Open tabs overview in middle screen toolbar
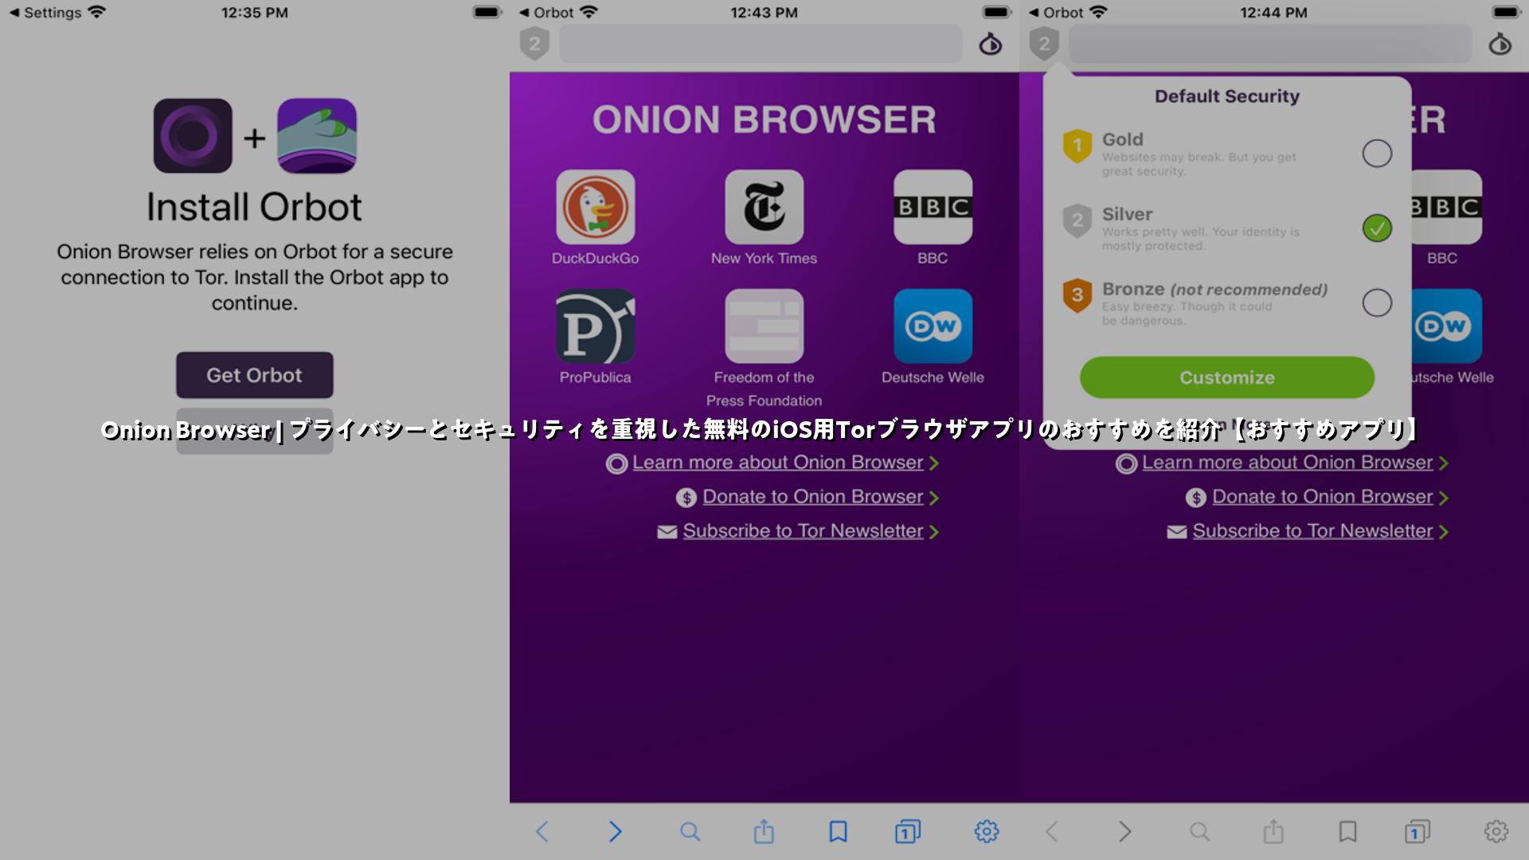This screenshot has height=860, width=1529. pyautogui.click(x=908, y=831)
